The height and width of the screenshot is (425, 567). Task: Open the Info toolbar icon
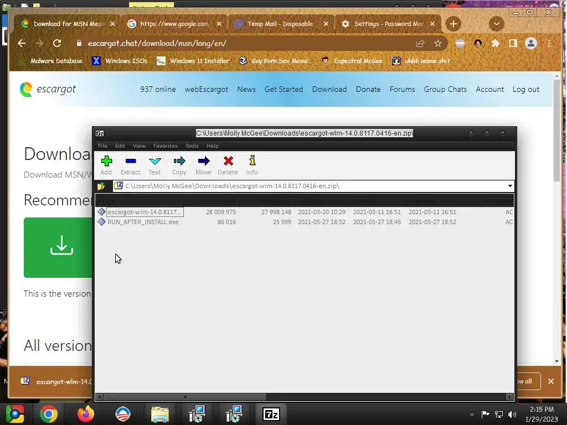252,165
